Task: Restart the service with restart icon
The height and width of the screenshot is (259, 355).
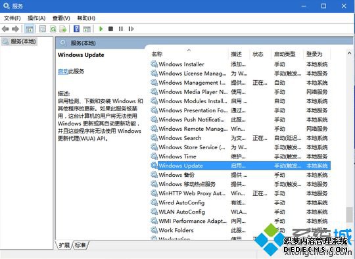Action: point(131,29)
